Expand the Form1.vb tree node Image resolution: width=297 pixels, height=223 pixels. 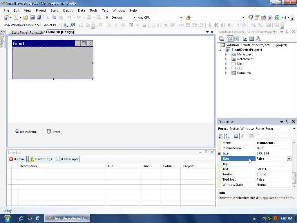(226, 73)
